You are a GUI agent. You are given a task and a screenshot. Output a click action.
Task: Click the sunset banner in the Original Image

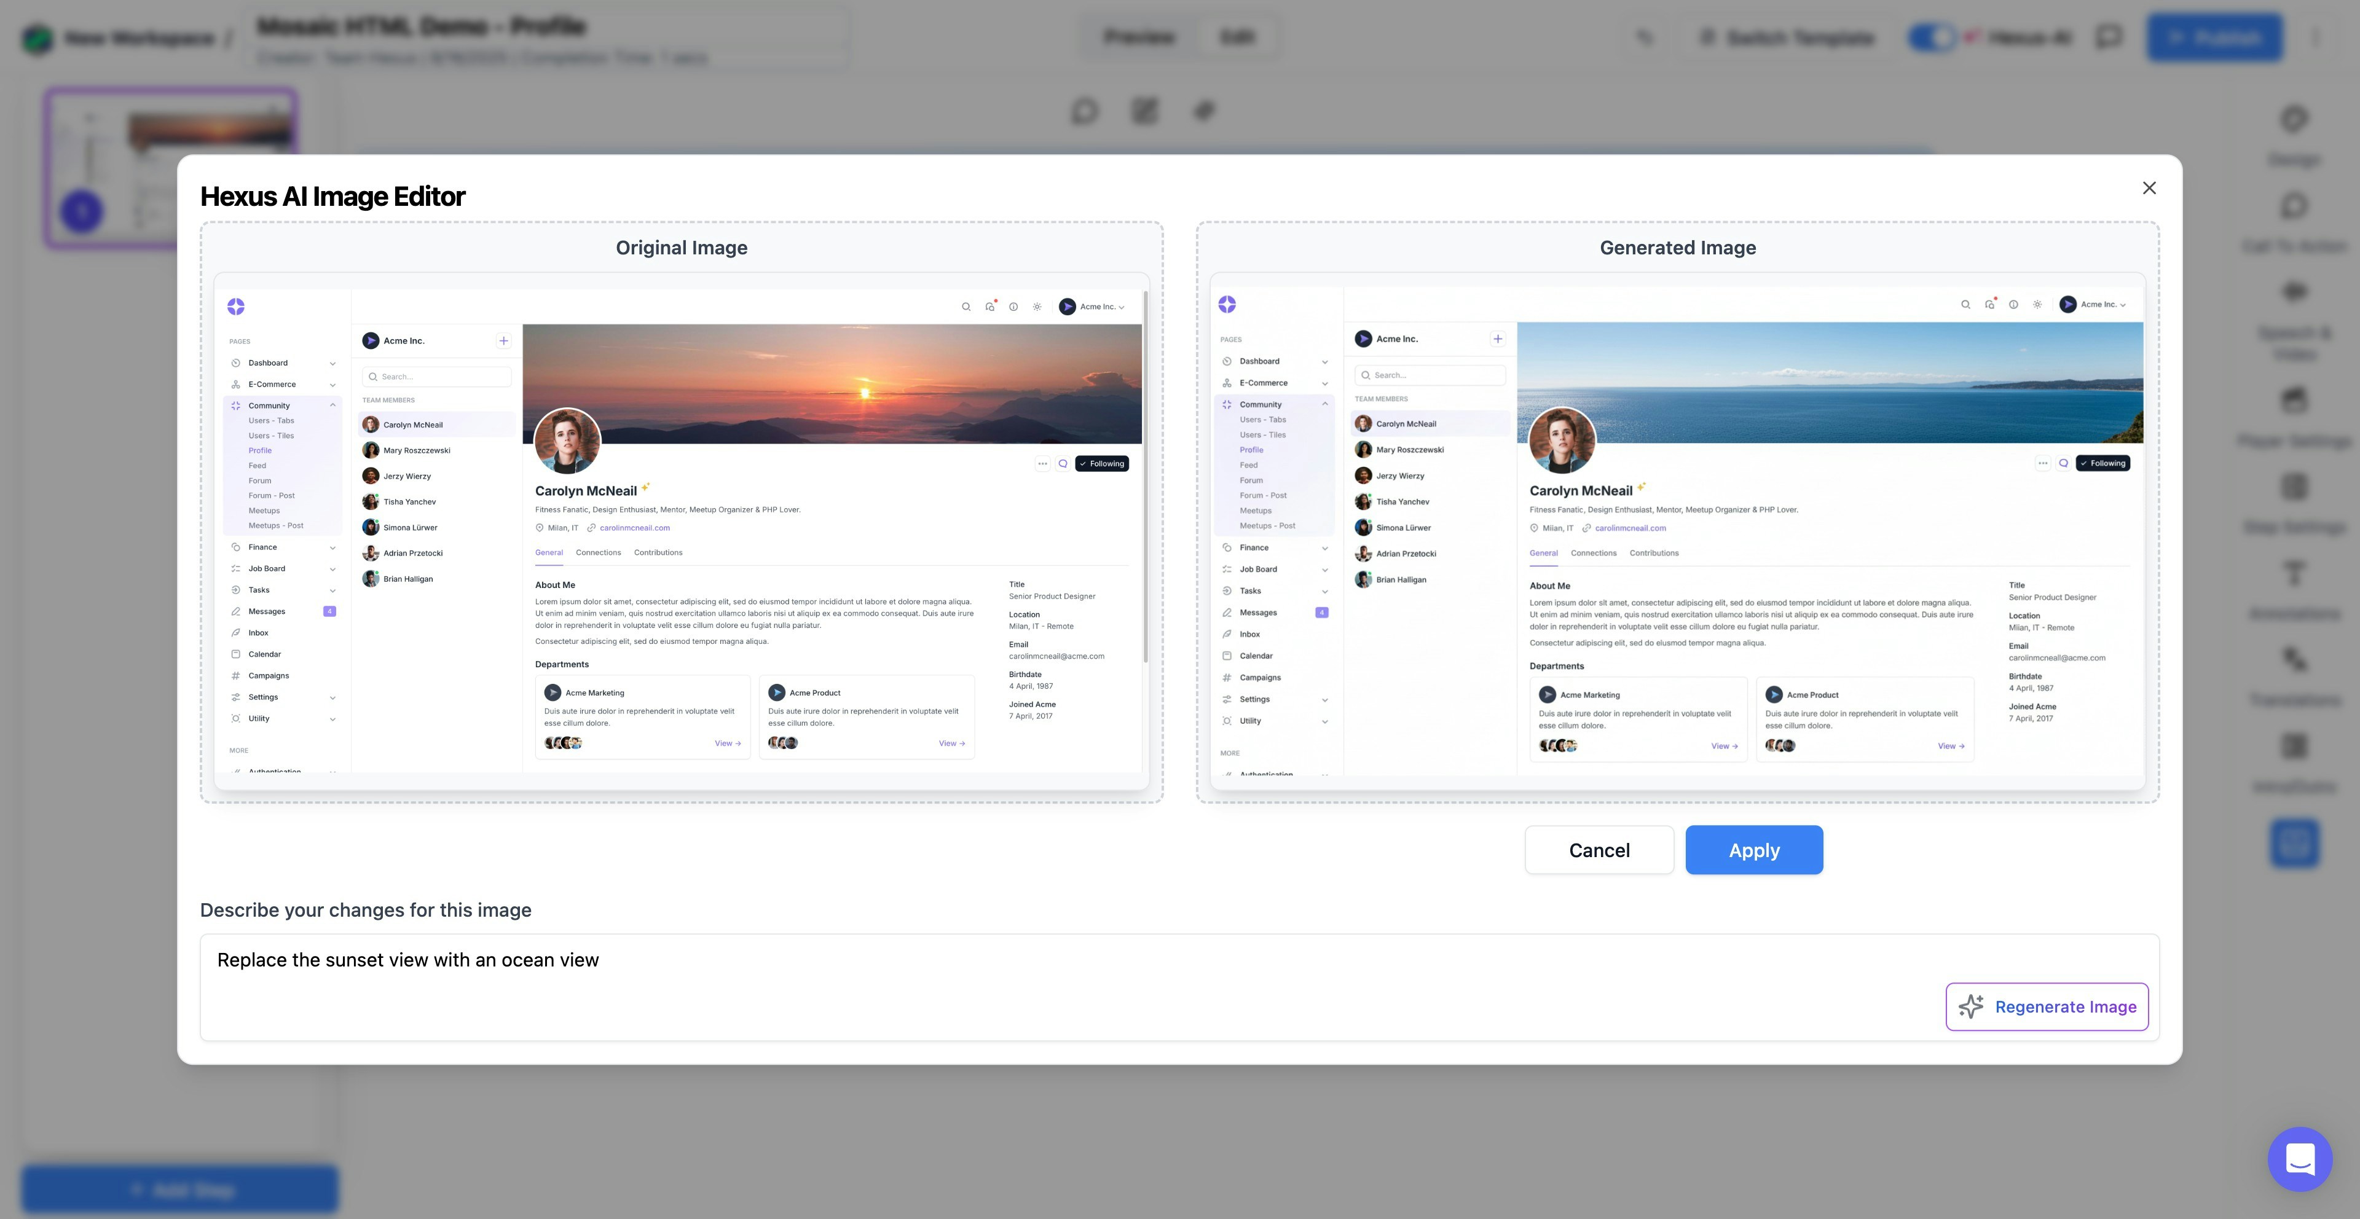click(x=832, y=383)
